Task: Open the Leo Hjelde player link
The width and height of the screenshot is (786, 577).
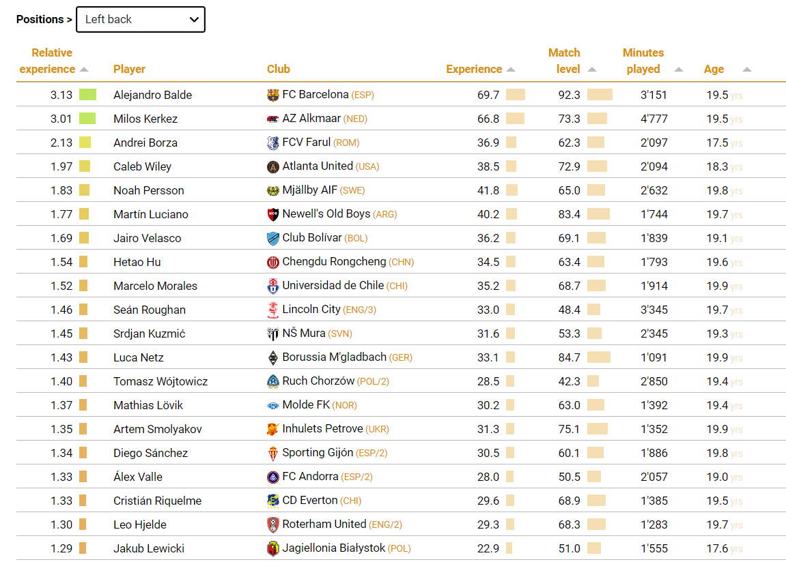Action: coord(139,524)
